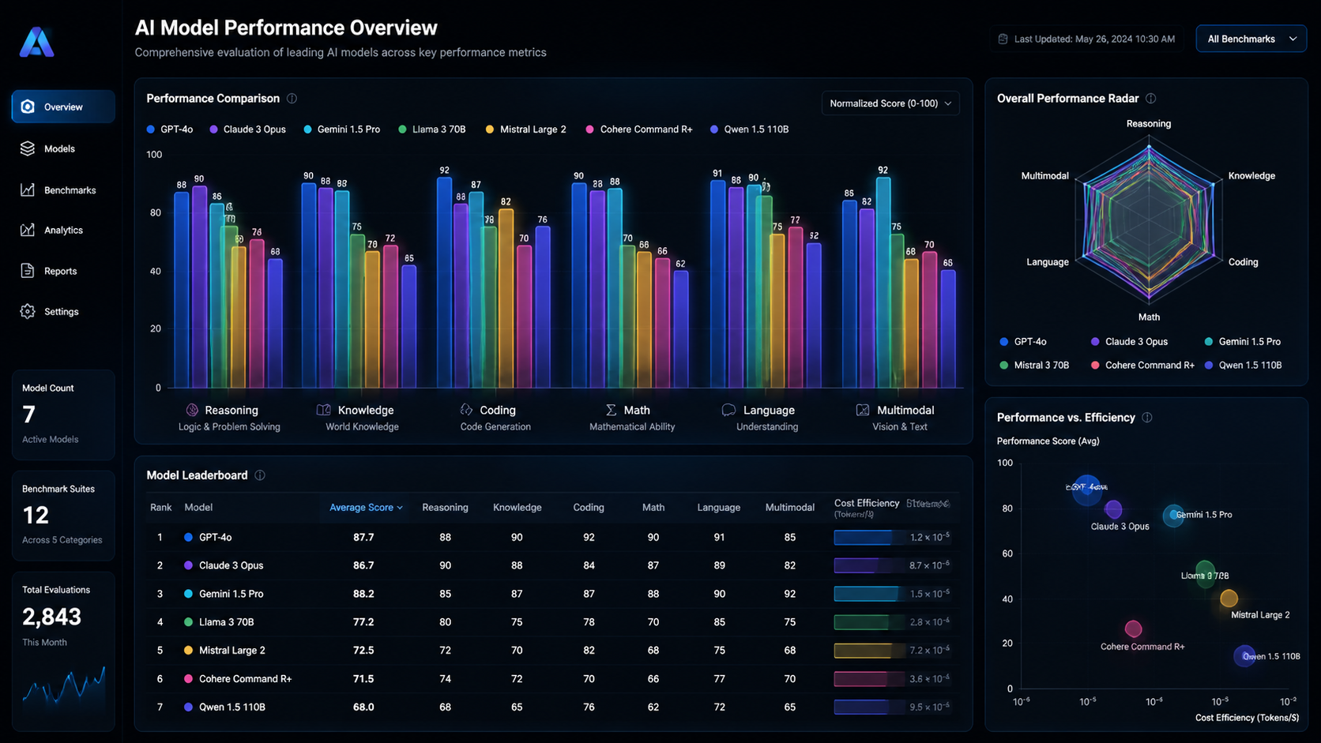The height and width of the screenshot is (743, 1321).
Task: Click the Multimodal column header in leaderboard
Action: click(790, 507)
